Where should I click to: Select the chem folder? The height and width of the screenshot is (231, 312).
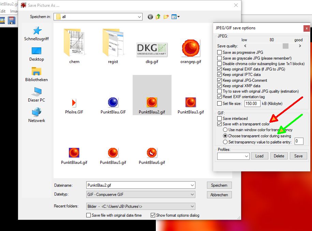coord(74,46)
